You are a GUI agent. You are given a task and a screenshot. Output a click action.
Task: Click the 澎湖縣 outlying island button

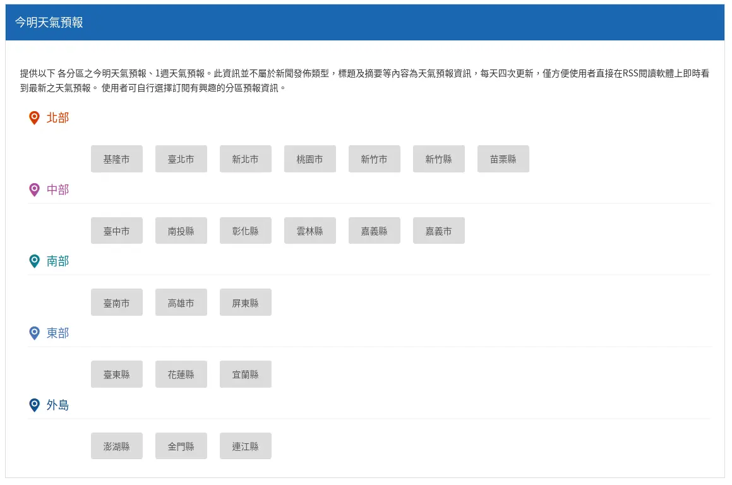[117, 446]
